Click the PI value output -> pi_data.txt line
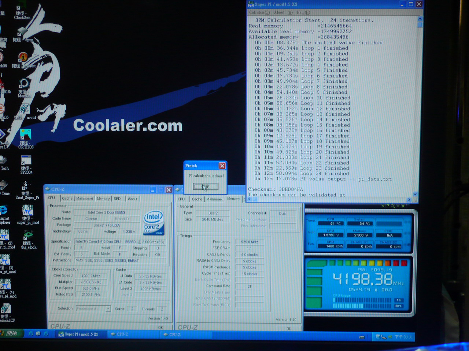The width and height of the screenshot is (469, 351). pos(324,179)
